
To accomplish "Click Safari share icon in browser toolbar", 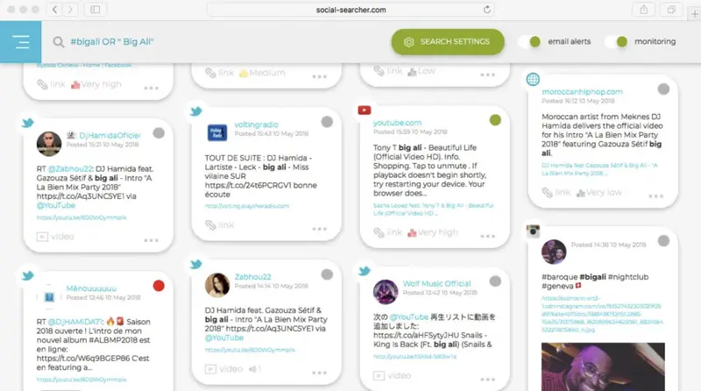I will point(644,9).
